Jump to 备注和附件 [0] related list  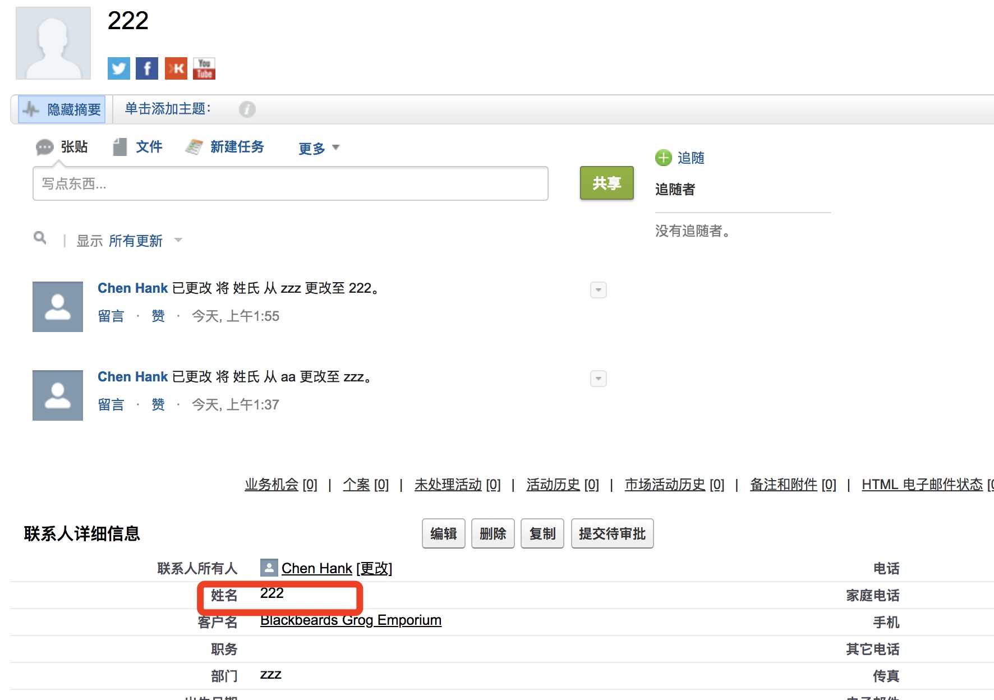click(793, 485)
